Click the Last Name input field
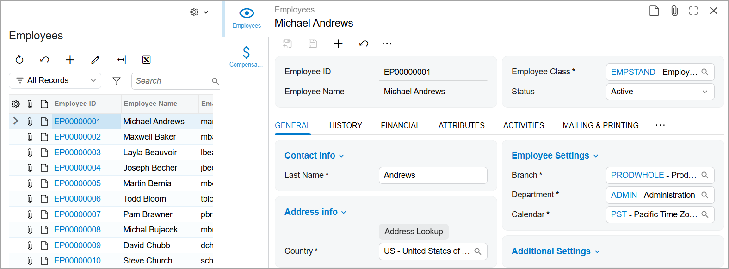Viewport: 729px width, 269px height. coord(433,175)
